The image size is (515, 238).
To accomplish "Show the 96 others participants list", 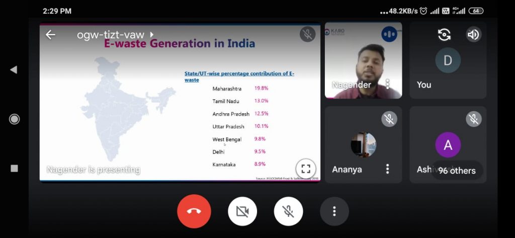I will (457, 171).
